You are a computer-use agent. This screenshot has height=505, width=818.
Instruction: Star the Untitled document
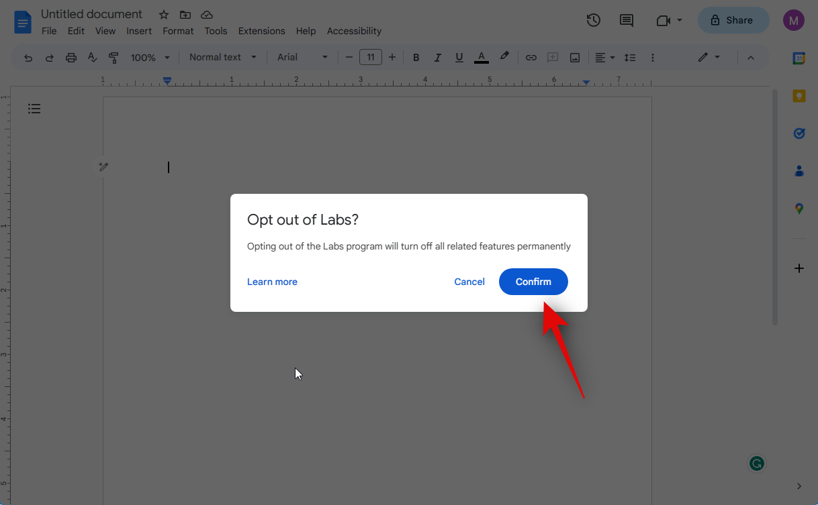(x=163, y=15)
